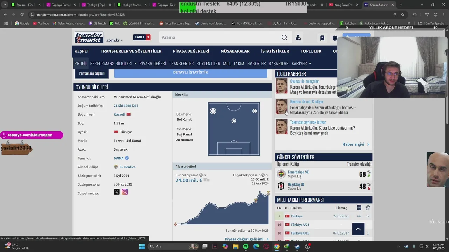Open the browser zoom magnifier icon in address bar
Viewport: 449px width, 252px height.
[x=395, y=15]
